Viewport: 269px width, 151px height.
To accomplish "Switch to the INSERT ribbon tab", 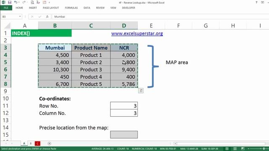I will pyautogui.click(x=33, y=8).
